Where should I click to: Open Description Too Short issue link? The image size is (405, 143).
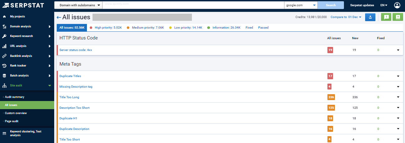(74, 108)
